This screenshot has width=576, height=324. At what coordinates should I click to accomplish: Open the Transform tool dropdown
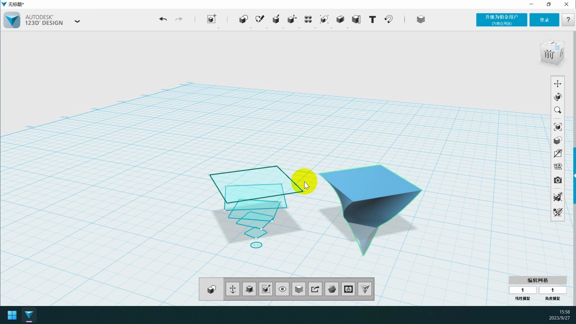point(211,19)
